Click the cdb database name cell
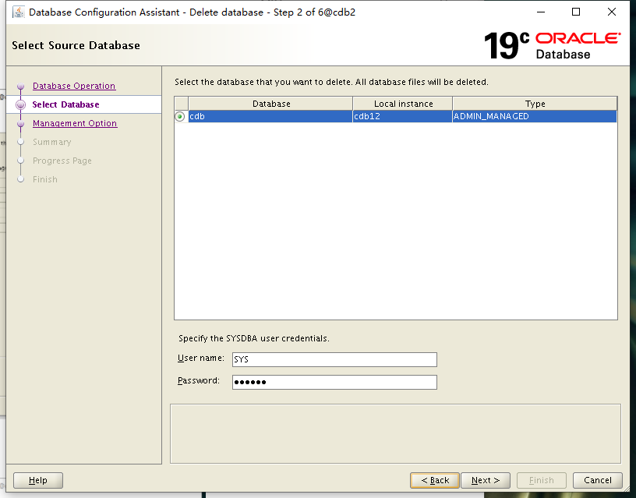Viewport: 636px width, 498px height. (270, 116)
